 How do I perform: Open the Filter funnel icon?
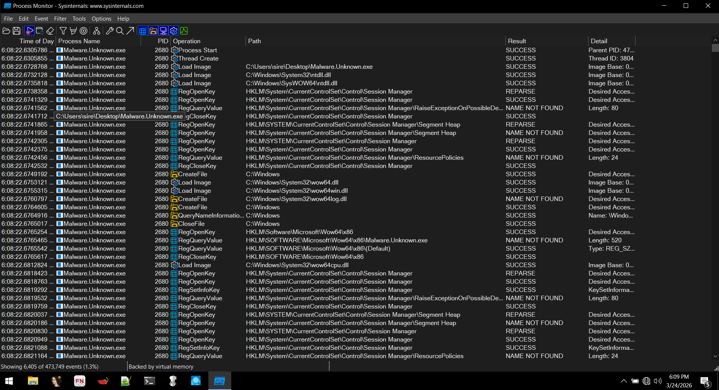click(63, 31)
